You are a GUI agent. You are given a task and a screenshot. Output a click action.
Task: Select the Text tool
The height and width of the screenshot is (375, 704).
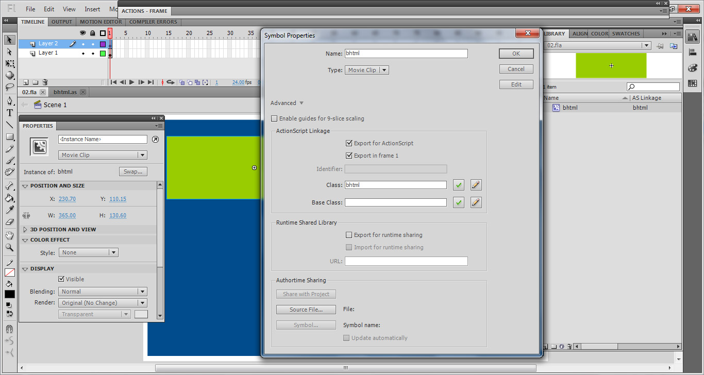point(9,112)
